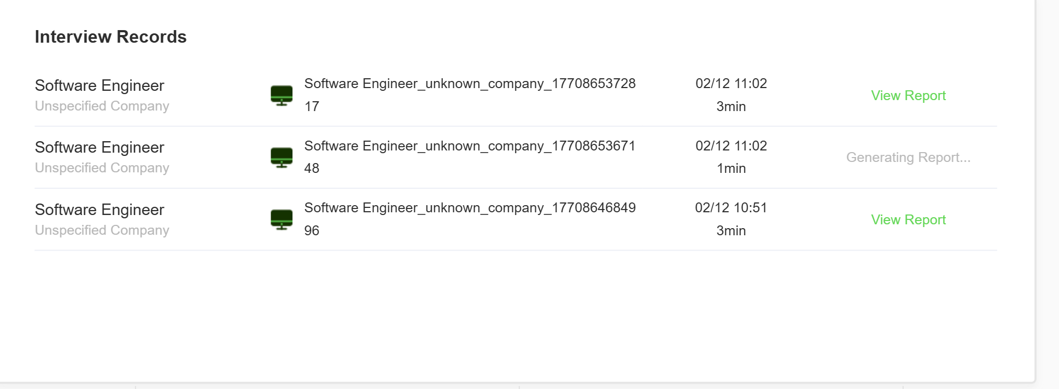Click 02/12 11:02 timestamp in the first record
1059x389 pixels.
731,84
